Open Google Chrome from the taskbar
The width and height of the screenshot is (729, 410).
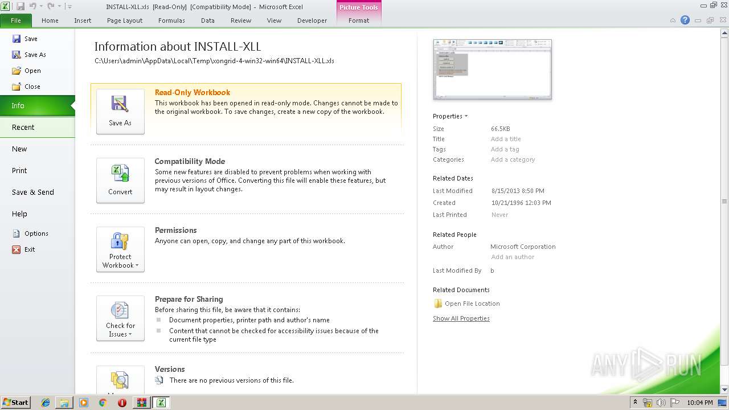click(103, 403)
